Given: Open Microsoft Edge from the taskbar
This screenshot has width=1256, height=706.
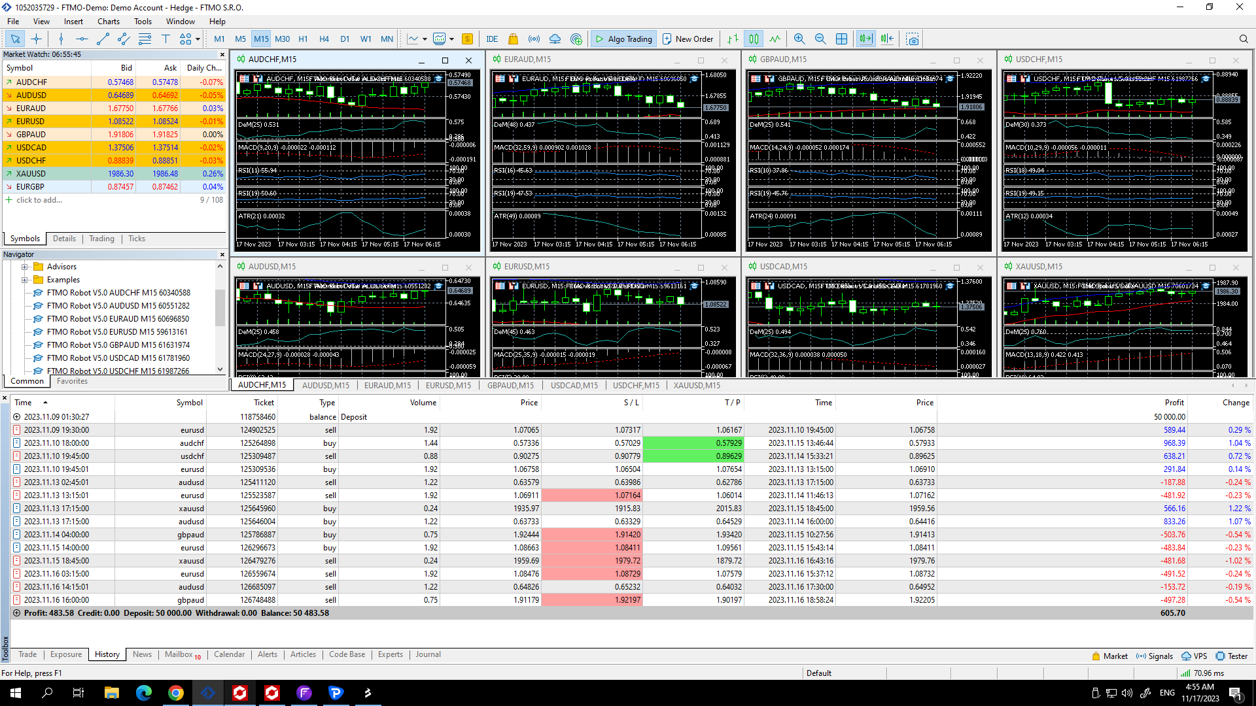Looking at the screenshot, I should point(144,693).
